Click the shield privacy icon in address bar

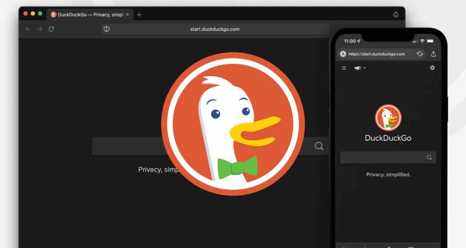[106, 29]
